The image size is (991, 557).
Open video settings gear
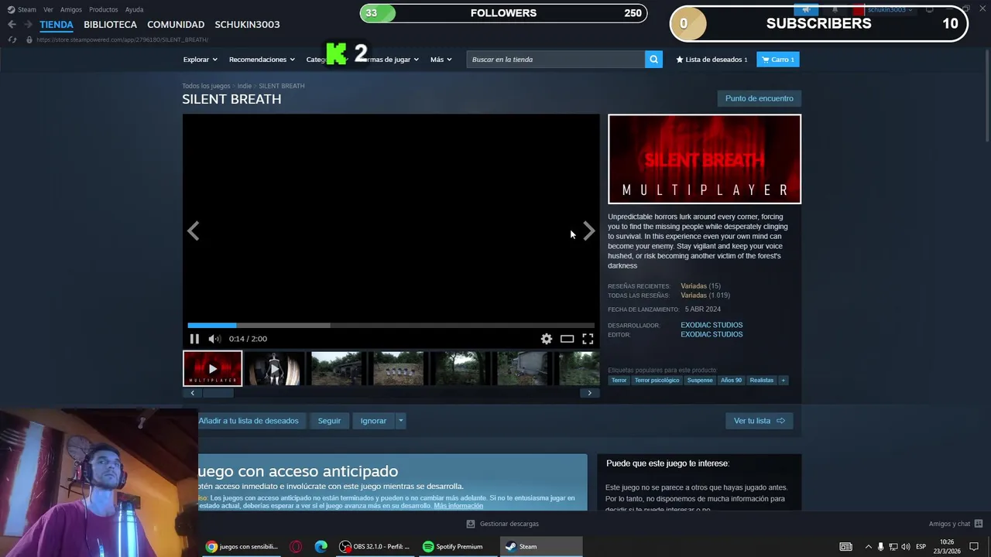547,339
